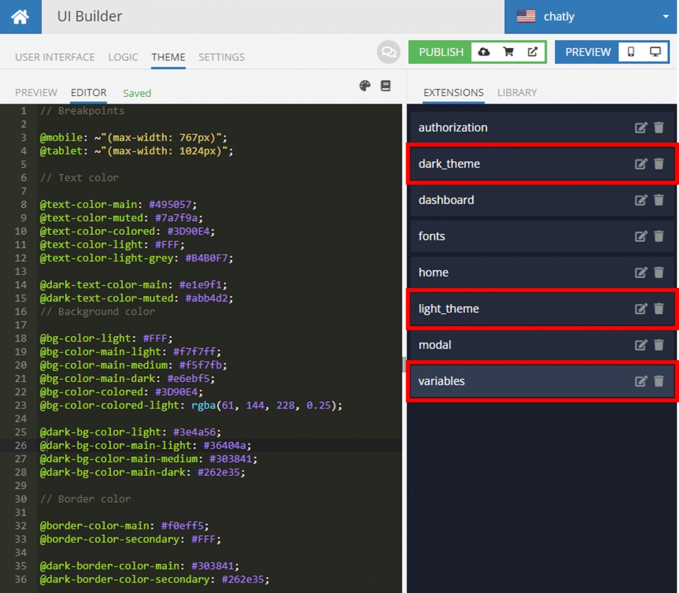Select the light_theme extension entry
Image resolution: width=679 pixels, height=593 pixels.
[x=449, y=309]
